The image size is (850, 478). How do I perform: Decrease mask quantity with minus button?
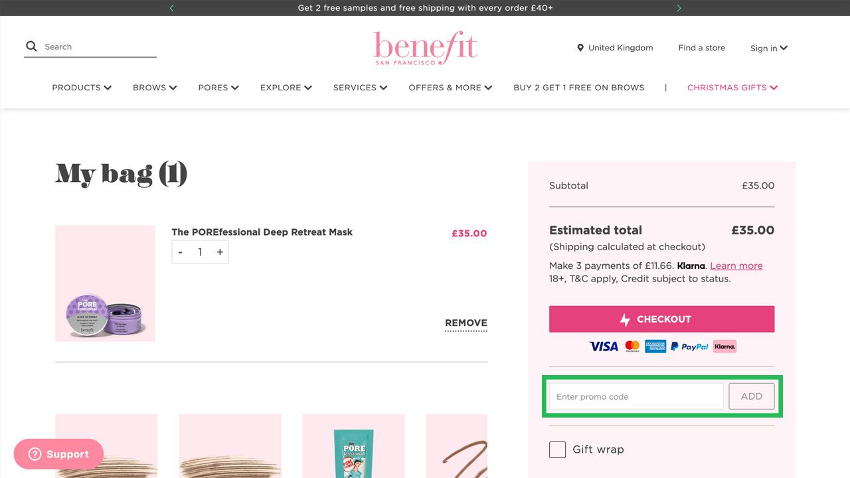pos(181,252)
